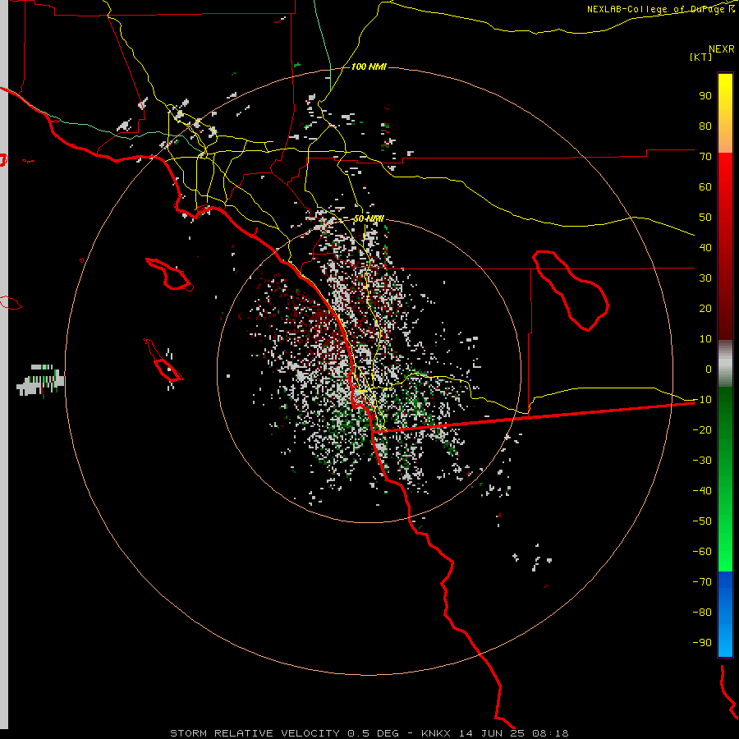The image size is (739, 739).
Task: Click the 40 value on the velocity scale
Action: pos(705,247)
